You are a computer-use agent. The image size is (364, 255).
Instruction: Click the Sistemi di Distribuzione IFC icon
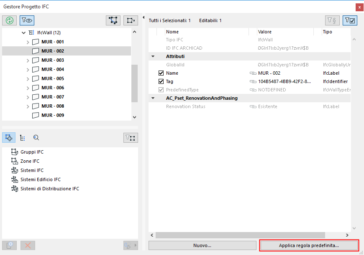pyautogui.click(x=14, y=189)
